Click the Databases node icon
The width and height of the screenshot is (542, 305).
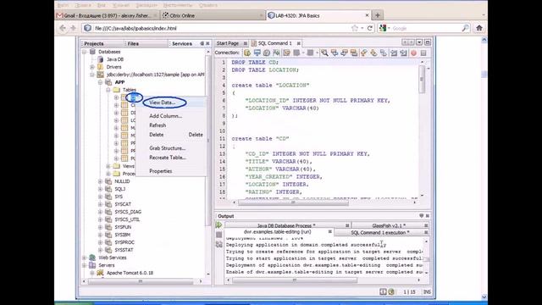[92, 52]
